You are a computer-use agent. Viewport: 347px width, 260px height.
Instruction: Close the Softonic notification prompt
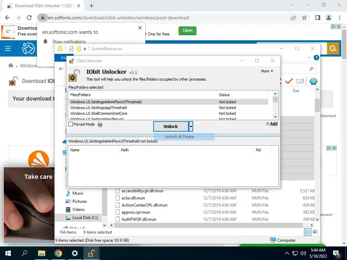click(x=140, y=28)
